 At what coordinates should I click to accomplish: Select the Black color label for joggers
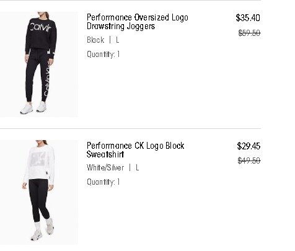[95, 40]
